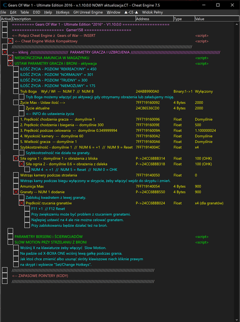Uncheck Prędkość rzucania granatów entry

tap(21, 203)
